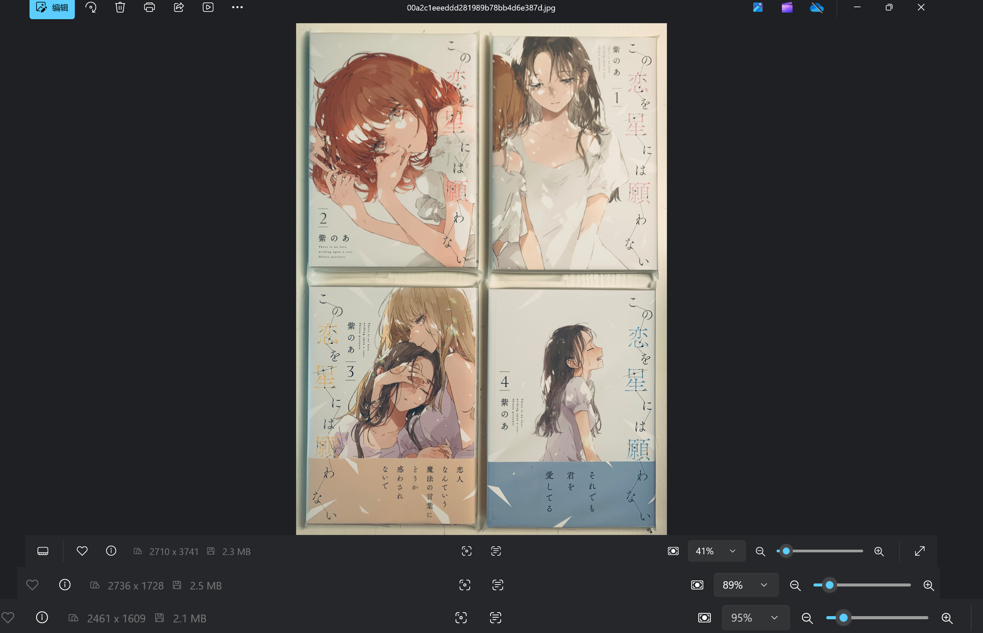Fit-to-window icon next to 41% dropdown
This screenshot has width=983, height=633.
674,551
